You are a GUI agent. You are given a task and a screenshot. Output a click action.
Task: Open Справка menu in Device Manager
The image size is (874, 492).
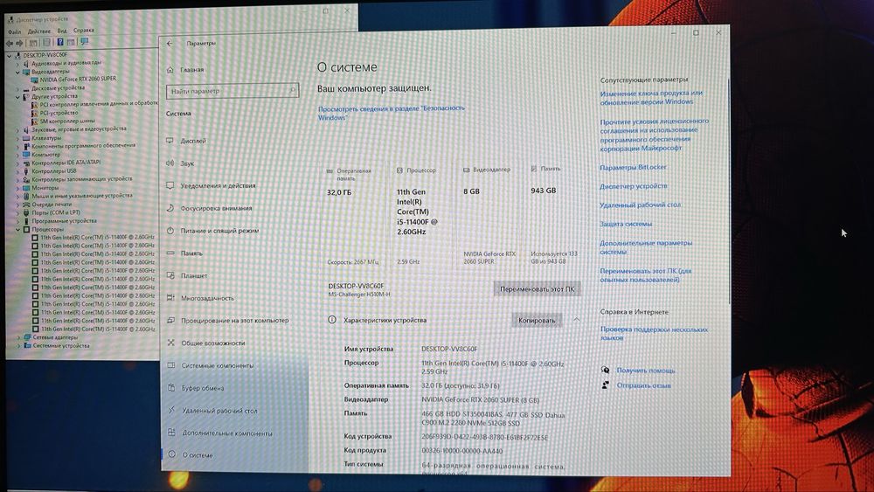click(x=84, y=30)
